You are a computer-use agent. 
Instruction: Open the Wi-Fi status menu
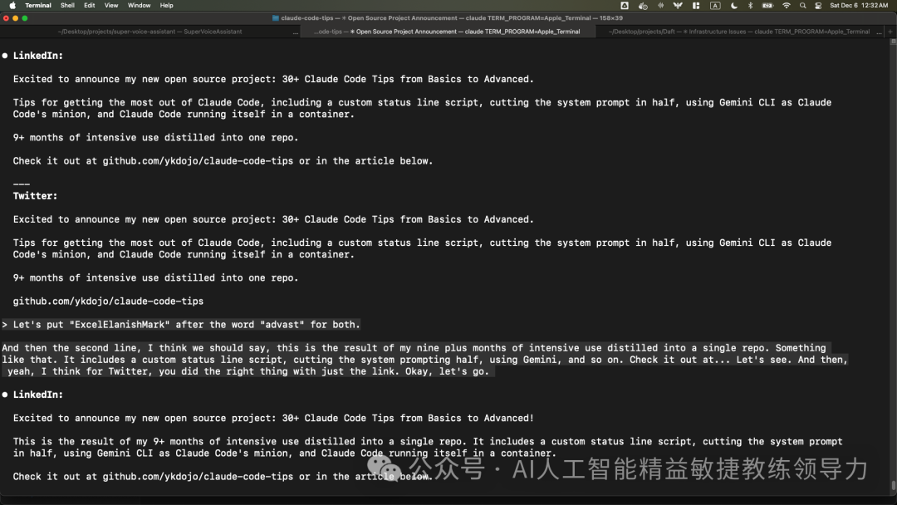pyautogui.click(x=787, y=5)
